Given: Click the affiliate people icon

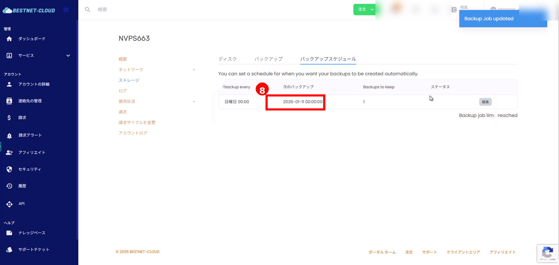Looking at the screenshot, I should click(9, 152).
